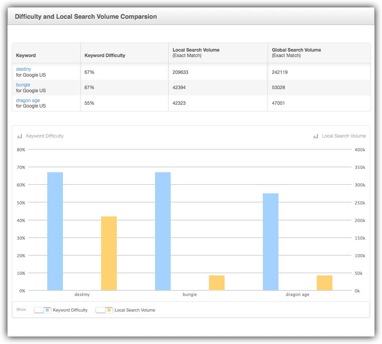
Task: Toggle the Local Search Volume series switch
Action: [104, 310]
